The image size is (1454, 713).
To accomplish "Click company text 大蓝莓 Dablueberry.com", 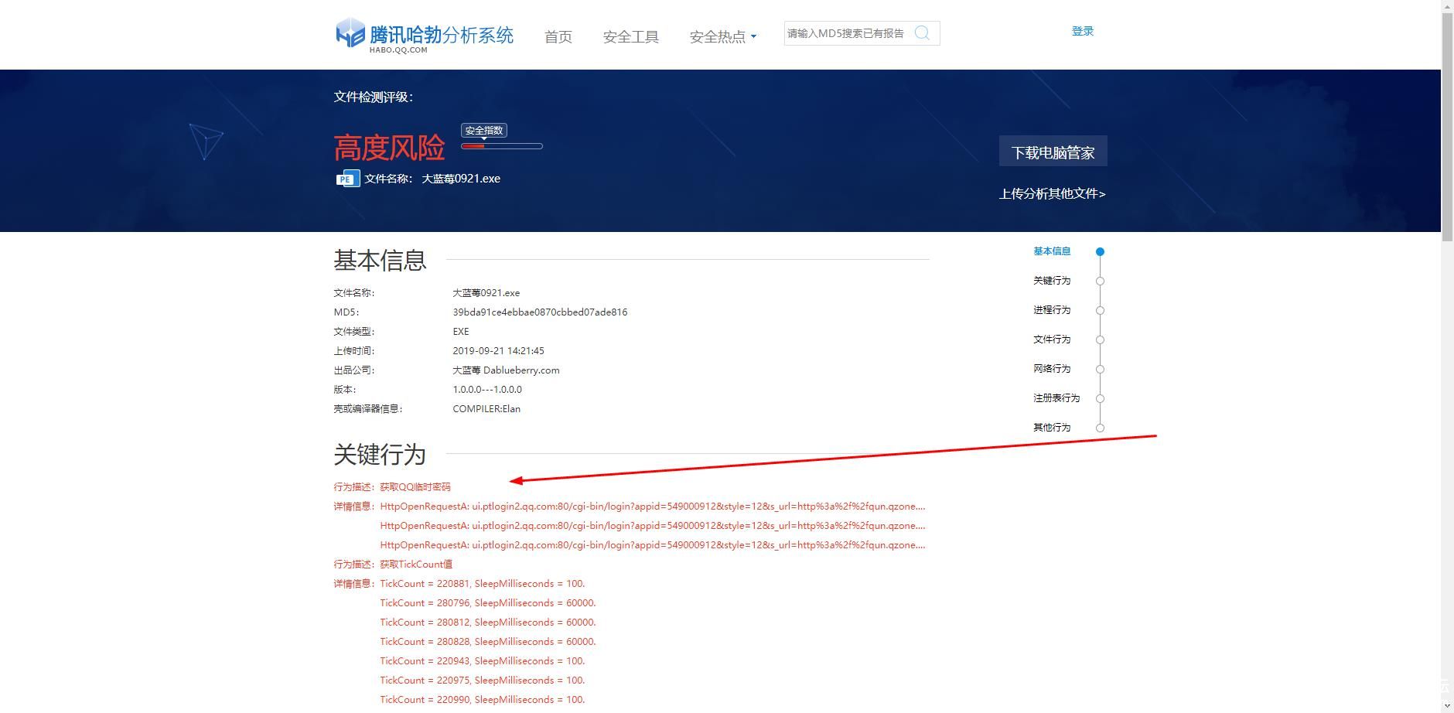I will click(x=506, y=370).
